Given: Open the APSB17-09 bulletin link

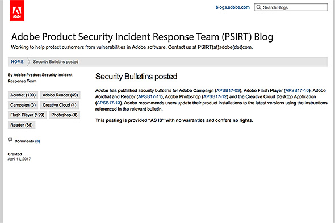Looking at the screenshot, I should click(228, 90).
